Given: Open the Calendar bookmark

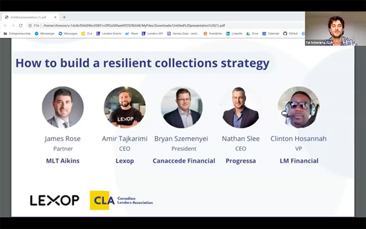Looking at the screenshot, I should click(x=271, y=34).
